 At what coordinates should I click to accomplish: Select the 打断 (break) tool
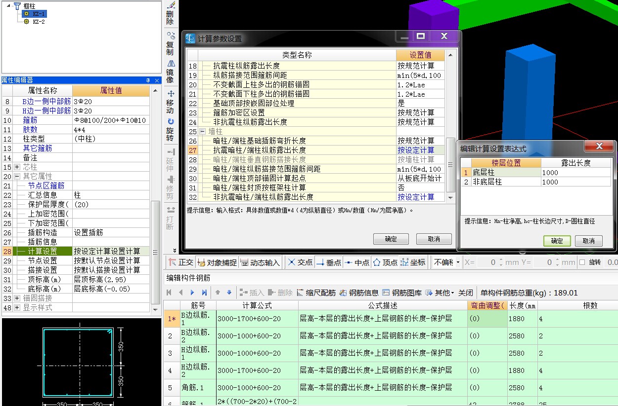point(171,218)
